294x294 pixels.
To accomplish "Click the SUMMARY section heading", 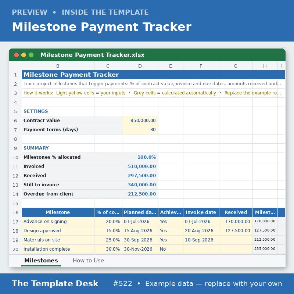I will click(x=36, y=148).
